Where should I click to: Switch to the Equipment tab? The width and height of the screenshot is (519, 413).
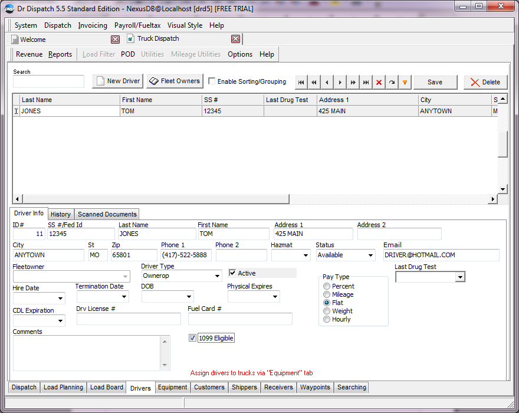pos(172,387)
